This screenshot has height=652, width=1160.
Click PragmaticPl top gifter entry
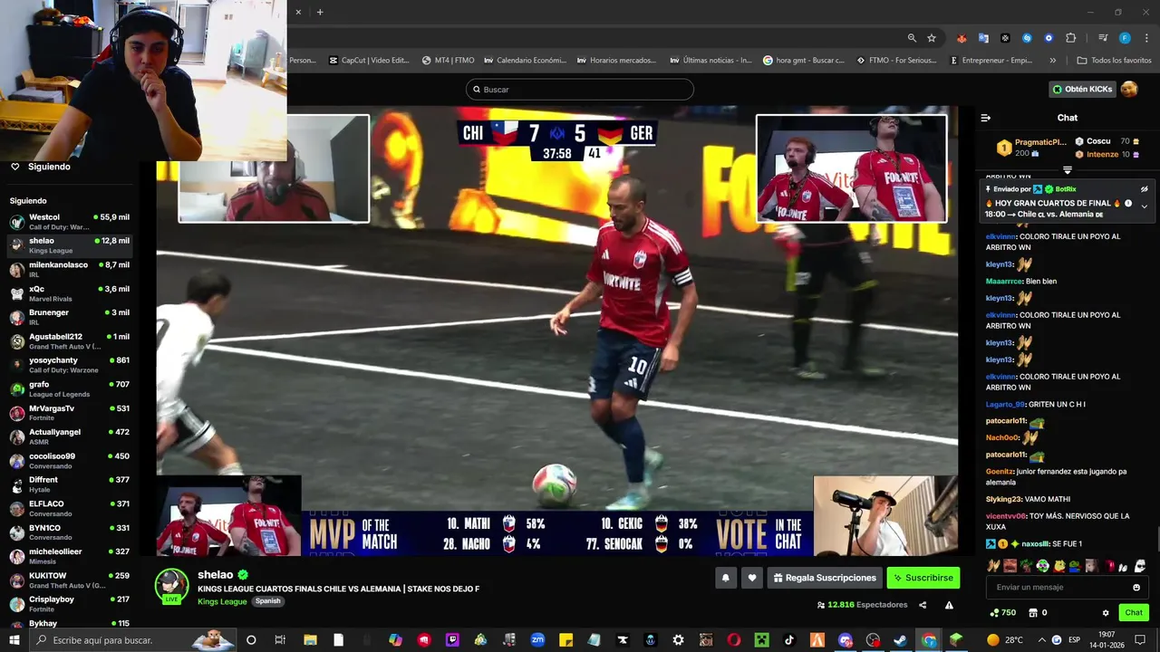click(x=1032, y=148)
